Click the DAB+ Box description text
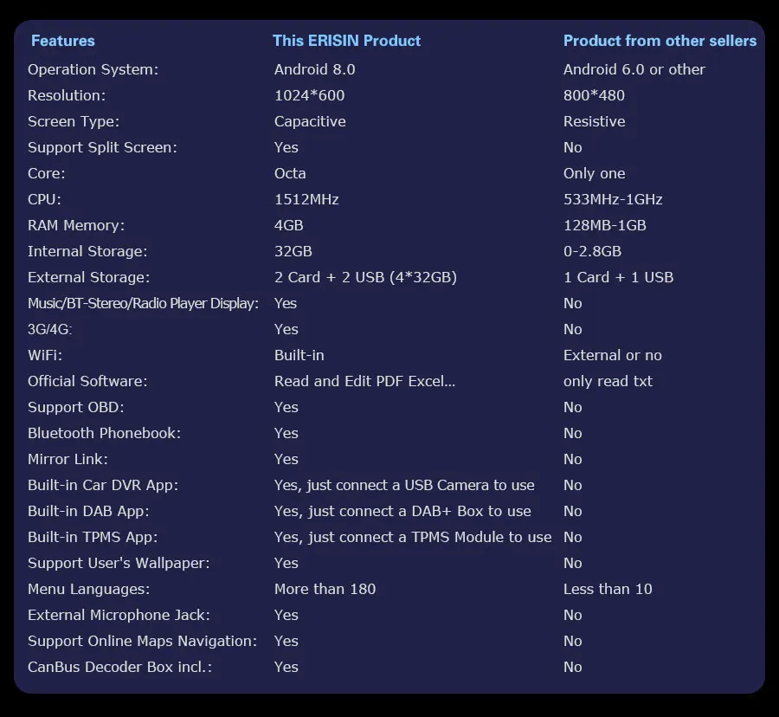Viewport: 779px width, 717px height. tap(402, 511)
